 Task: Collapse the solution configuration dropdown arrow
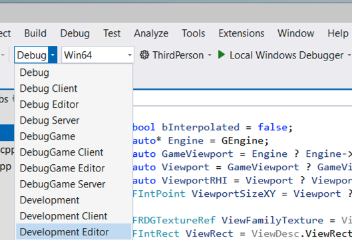(x=53, y=55)
